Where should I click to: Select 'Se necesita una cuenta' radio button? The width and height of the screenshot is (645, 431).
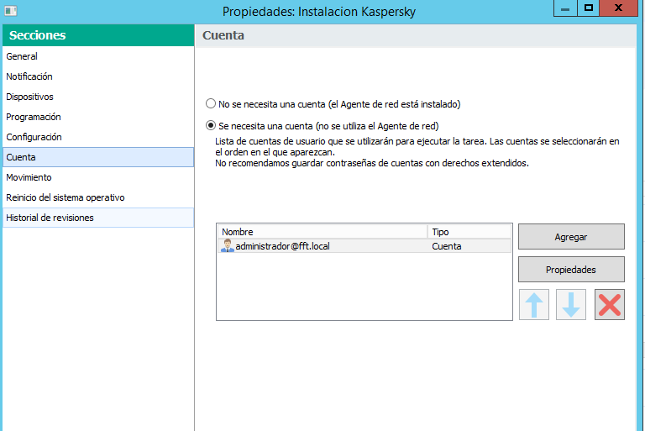(x=211, y=125)
